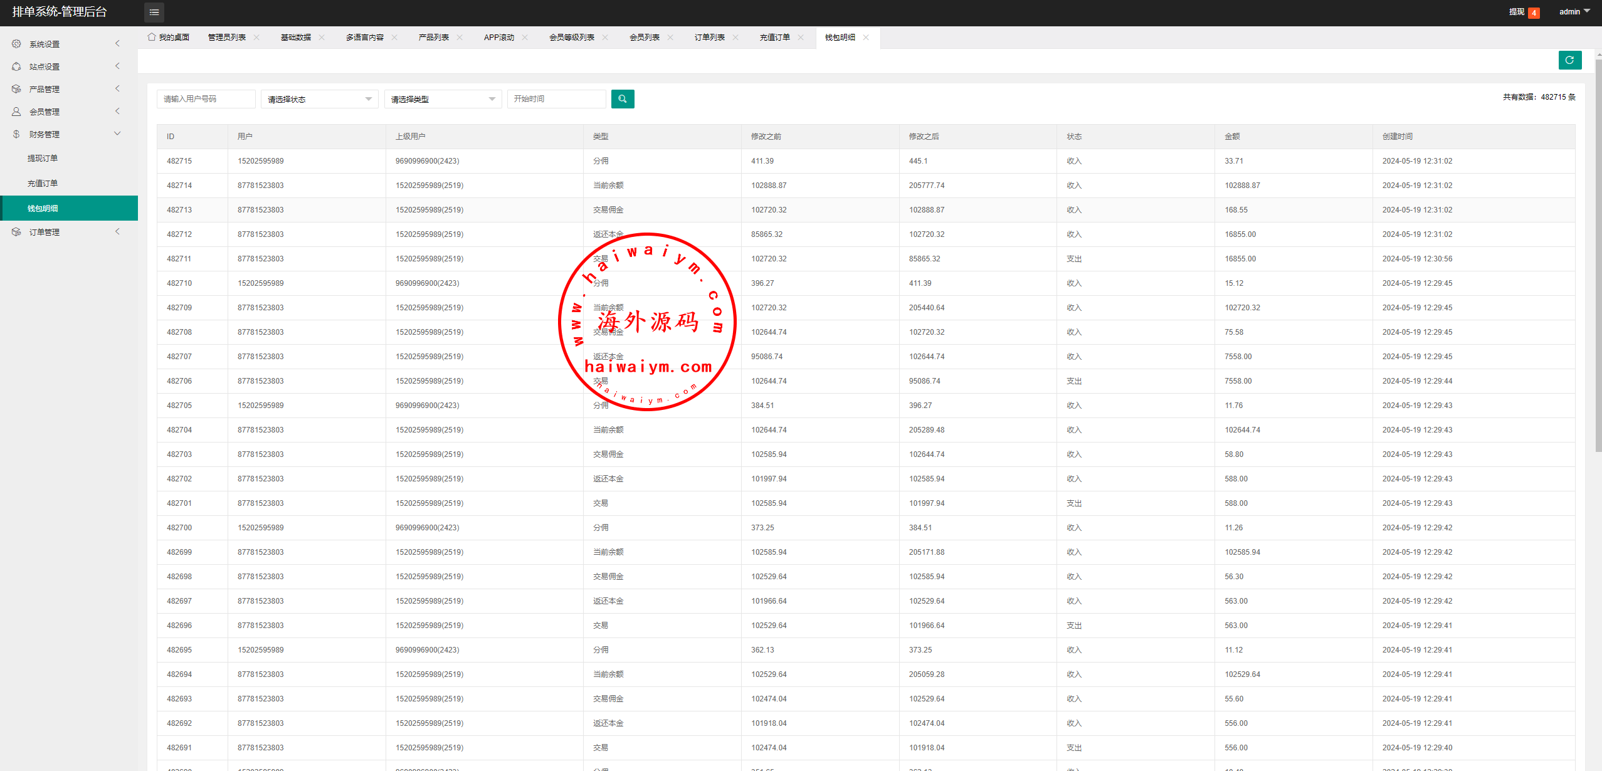Open the 请选择状态 status dropdown
The width and height of the screenshot is (1602, 771).
tap(319, 99)
